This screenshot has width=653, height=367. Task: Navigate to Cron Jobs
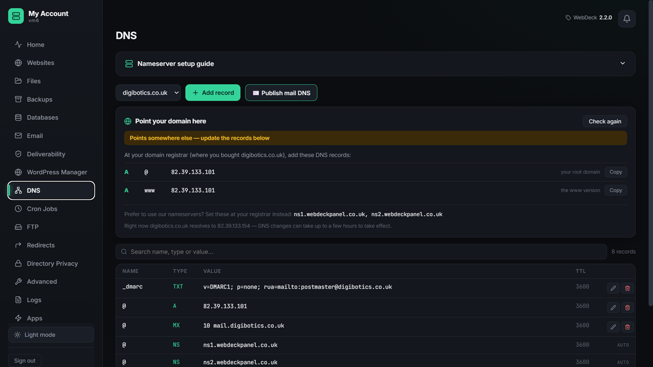(x=51, y=208)
